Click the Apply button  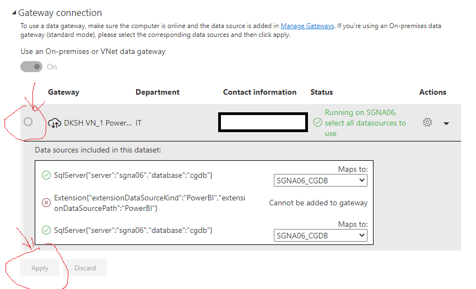pyautogui.click(x=40, y=268)
